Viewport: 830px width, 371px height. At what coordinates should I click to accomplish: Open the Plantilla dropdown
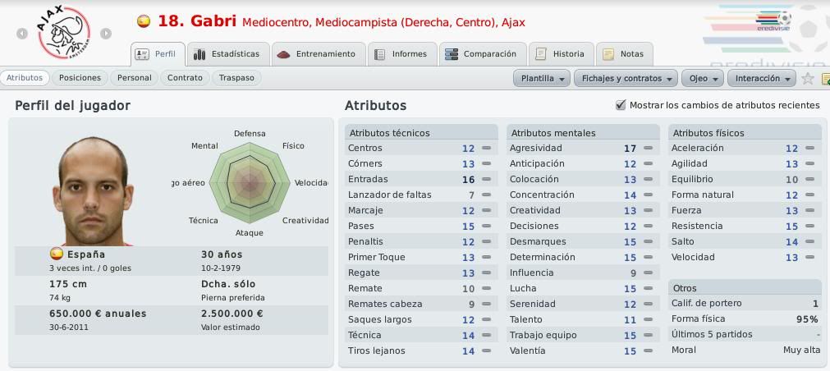(542, 78)
